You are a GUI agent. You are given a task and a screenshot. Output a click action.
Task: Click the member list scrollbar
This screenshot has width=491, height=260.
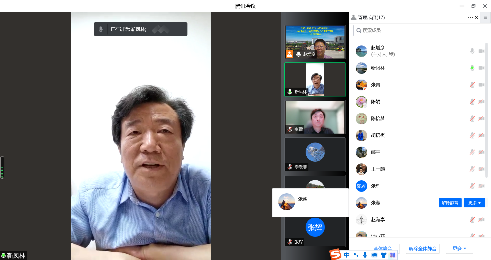pos(487,110)
